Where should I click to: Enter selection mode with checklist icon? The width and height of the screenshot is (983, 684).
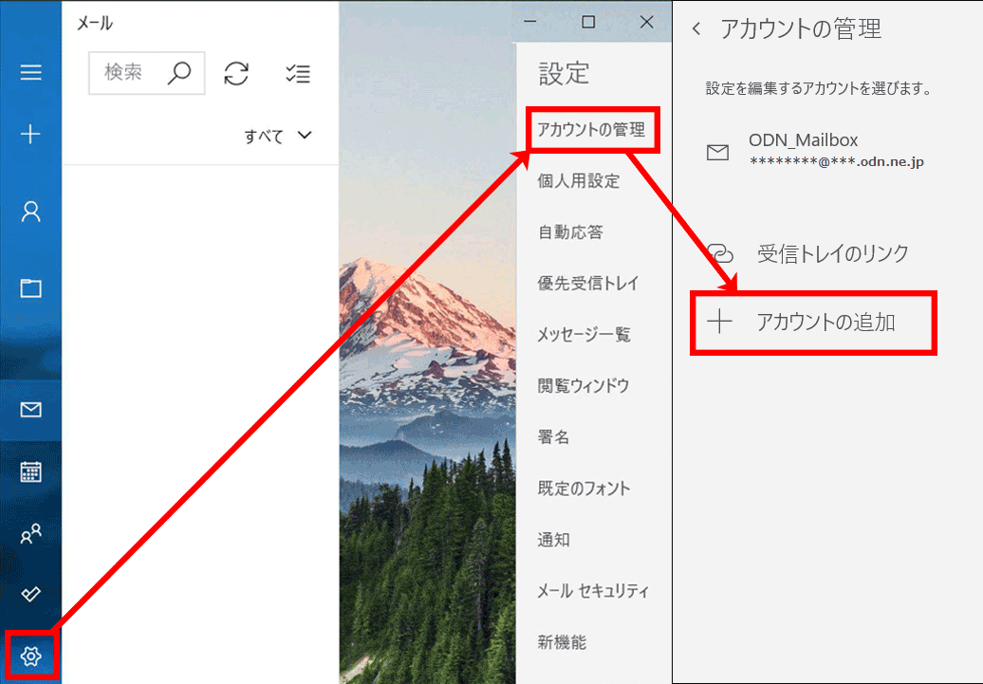point(298,73)
